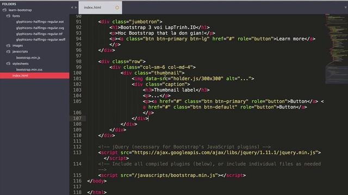Open bootstrap.min.js in sidebar

28,57
